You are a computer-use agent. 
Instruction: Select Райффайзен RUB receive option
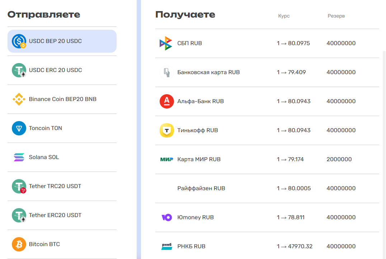[x=201, y=188]
